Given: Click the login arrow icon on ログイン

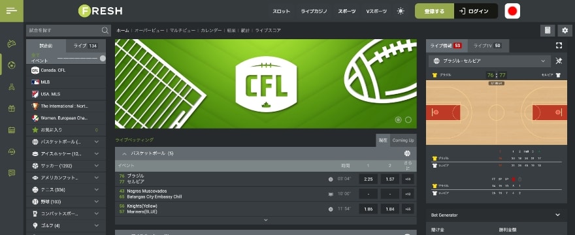Looking at the screenshot, I should (x=463, y=11).
